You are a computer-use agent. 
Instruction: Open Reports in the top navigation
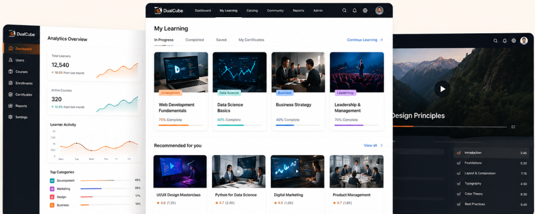click(x=298, y=10)
